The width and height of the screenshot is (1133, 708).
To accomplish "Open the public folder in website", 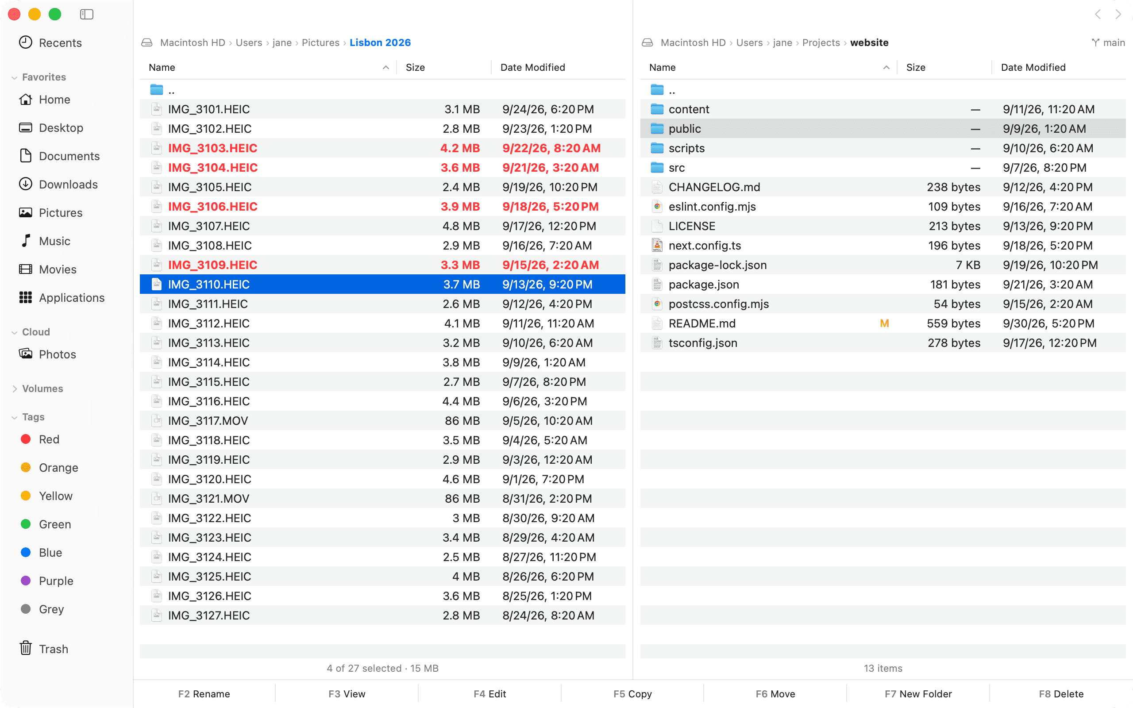I will [883, 128].
